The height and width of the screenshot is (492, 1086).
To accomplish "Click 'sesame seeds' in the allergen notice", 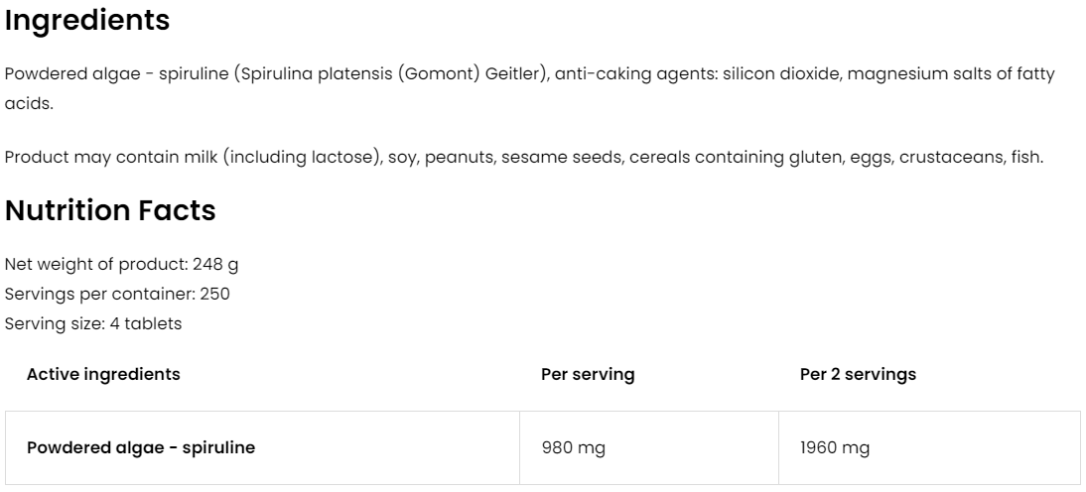I will 575,158.
